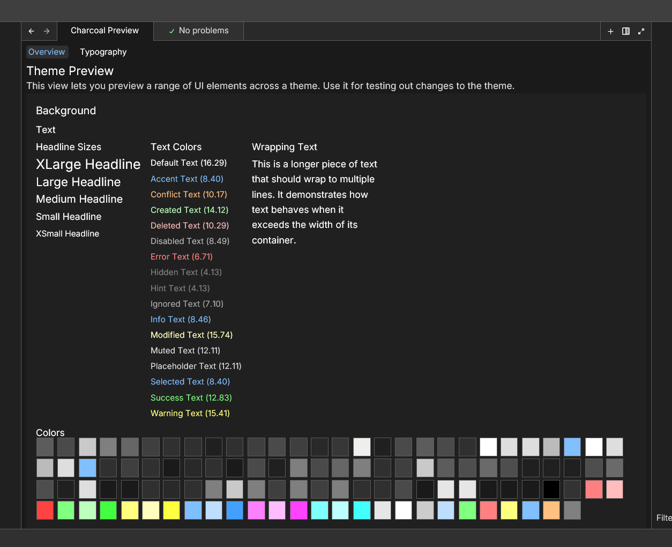Click Created Text (14.12)
Viewport: 672px width, 547px height.
pos(190,210)
